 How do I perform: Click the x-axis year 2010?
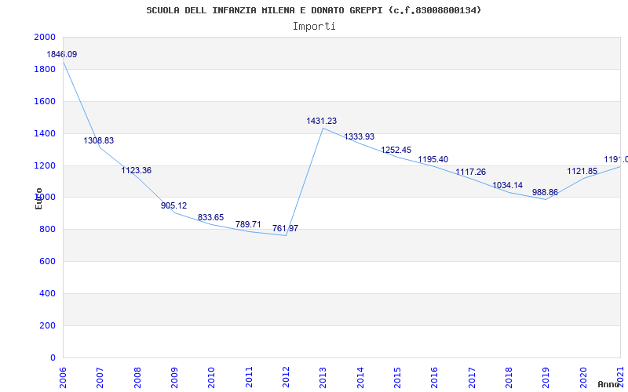[x=212, y=378]
